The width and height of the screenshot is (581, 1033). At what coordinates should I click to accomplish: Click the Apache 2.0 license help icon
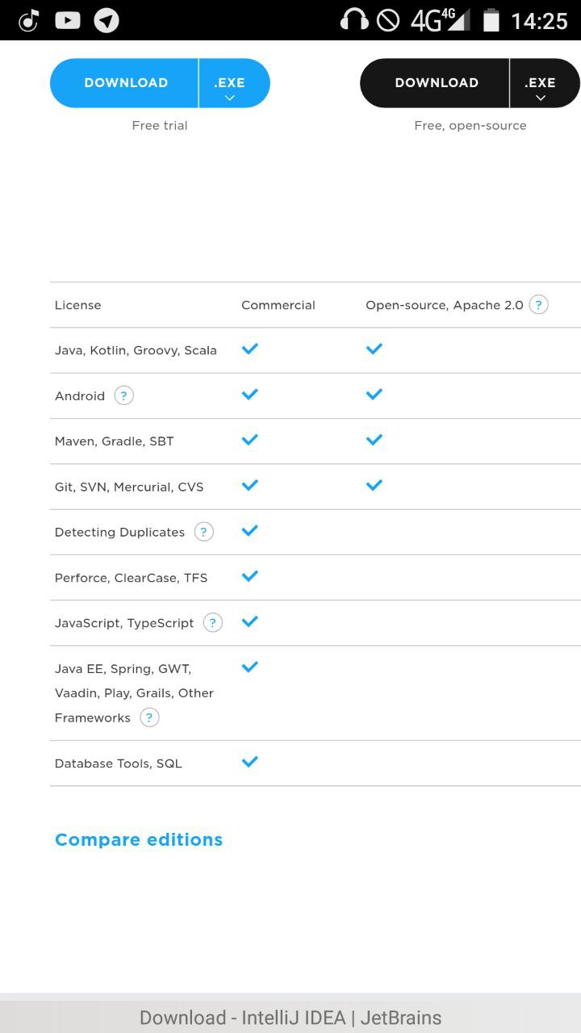[539, 304]
